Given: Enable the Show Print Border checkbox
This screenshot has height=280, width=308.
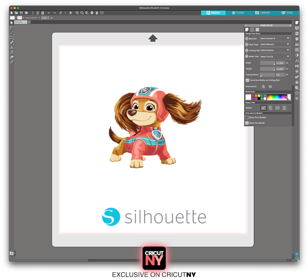Looking at the screenshot, I should point(247,117).
